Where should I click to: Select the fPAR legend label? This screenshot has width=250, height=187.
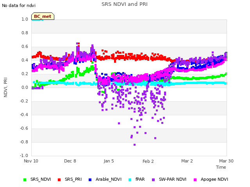(x=140, y=179)
